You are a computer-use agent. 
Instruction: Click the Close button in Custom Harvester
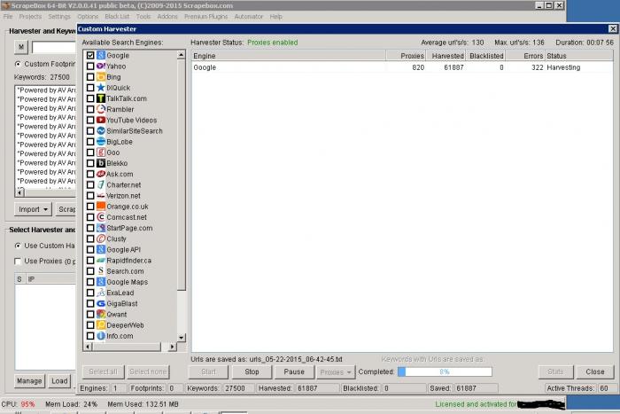coord(595,372)
